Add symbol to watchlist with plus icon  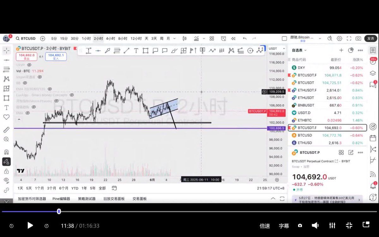341,50
